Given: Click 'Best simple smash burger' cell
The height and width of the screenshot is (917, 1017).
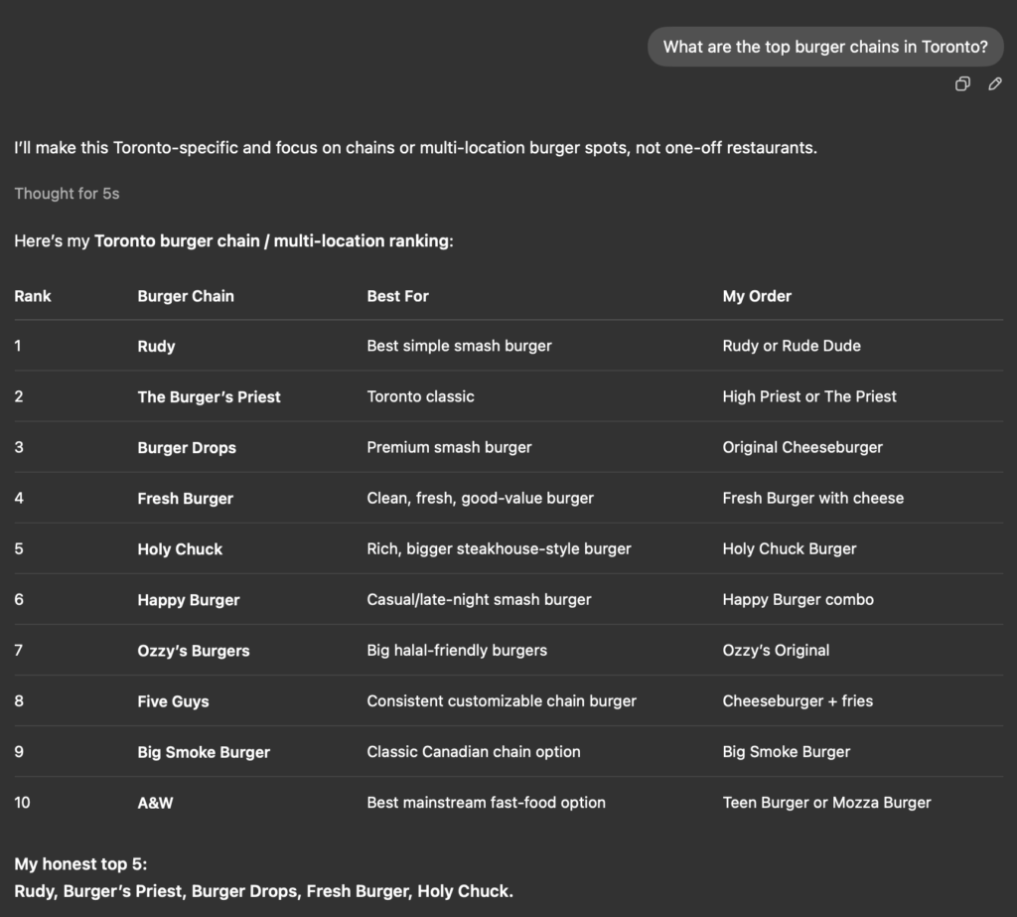Looking at the screenshot, I should point(459,346).
